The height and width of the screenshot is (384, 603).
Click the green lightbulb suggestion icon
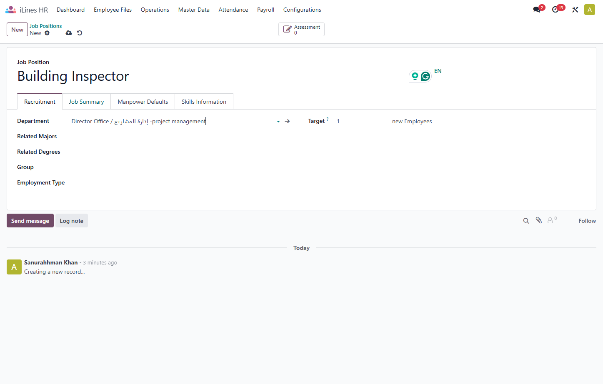coord(415,76)
